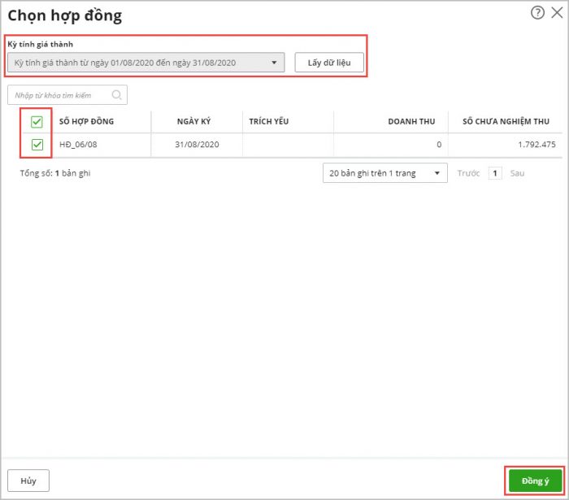Image resolution: width=569 pixels, height=500 pixels.
Task: Go to previous page via Trước
Action: (x=469, y=173)
